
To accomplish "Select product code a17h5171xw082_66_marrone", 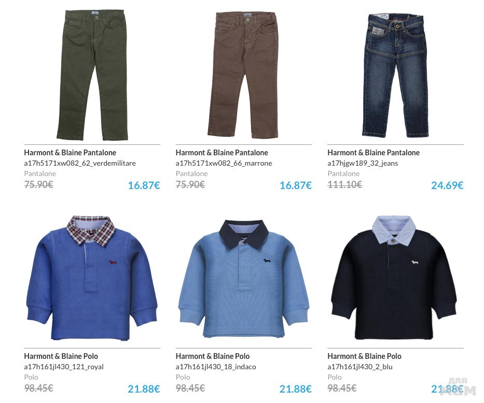I will click(x=224, y=163).
